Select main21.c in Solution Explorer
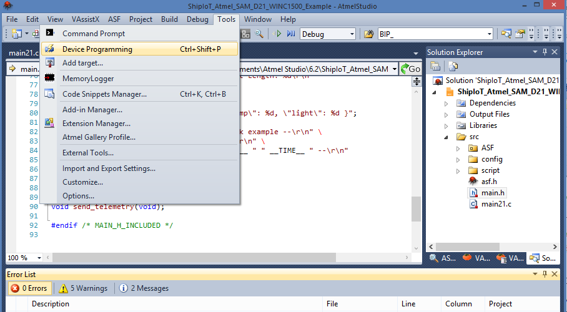This screenshot has width=567, height=312. [496, 204]
